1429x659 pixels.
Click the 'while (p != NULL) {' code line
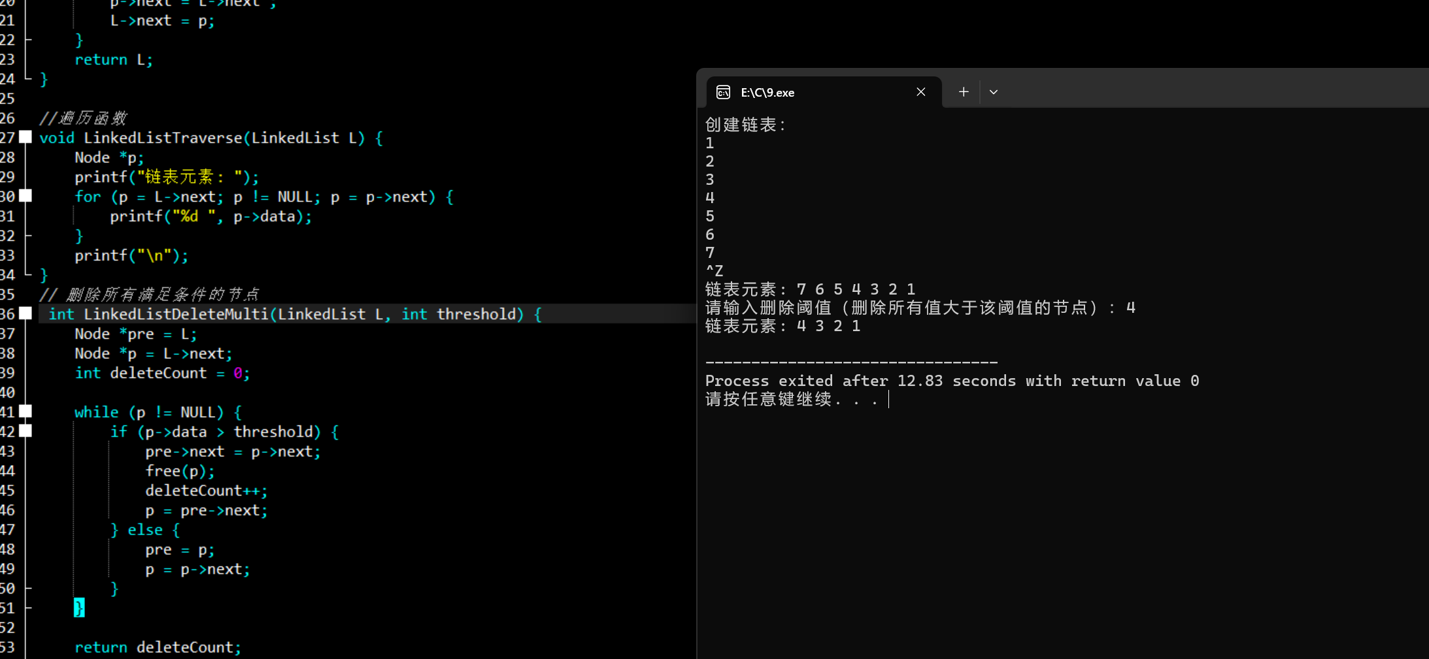tap(158, 412)
